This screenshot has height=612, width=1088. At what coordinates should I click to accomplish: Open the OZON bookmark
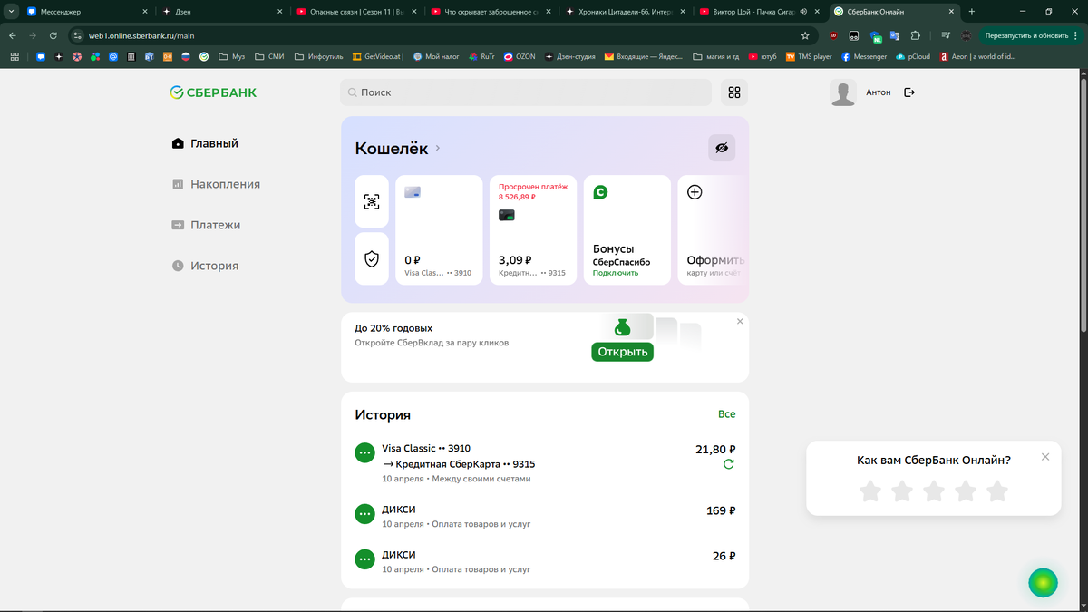click(520, 56)
